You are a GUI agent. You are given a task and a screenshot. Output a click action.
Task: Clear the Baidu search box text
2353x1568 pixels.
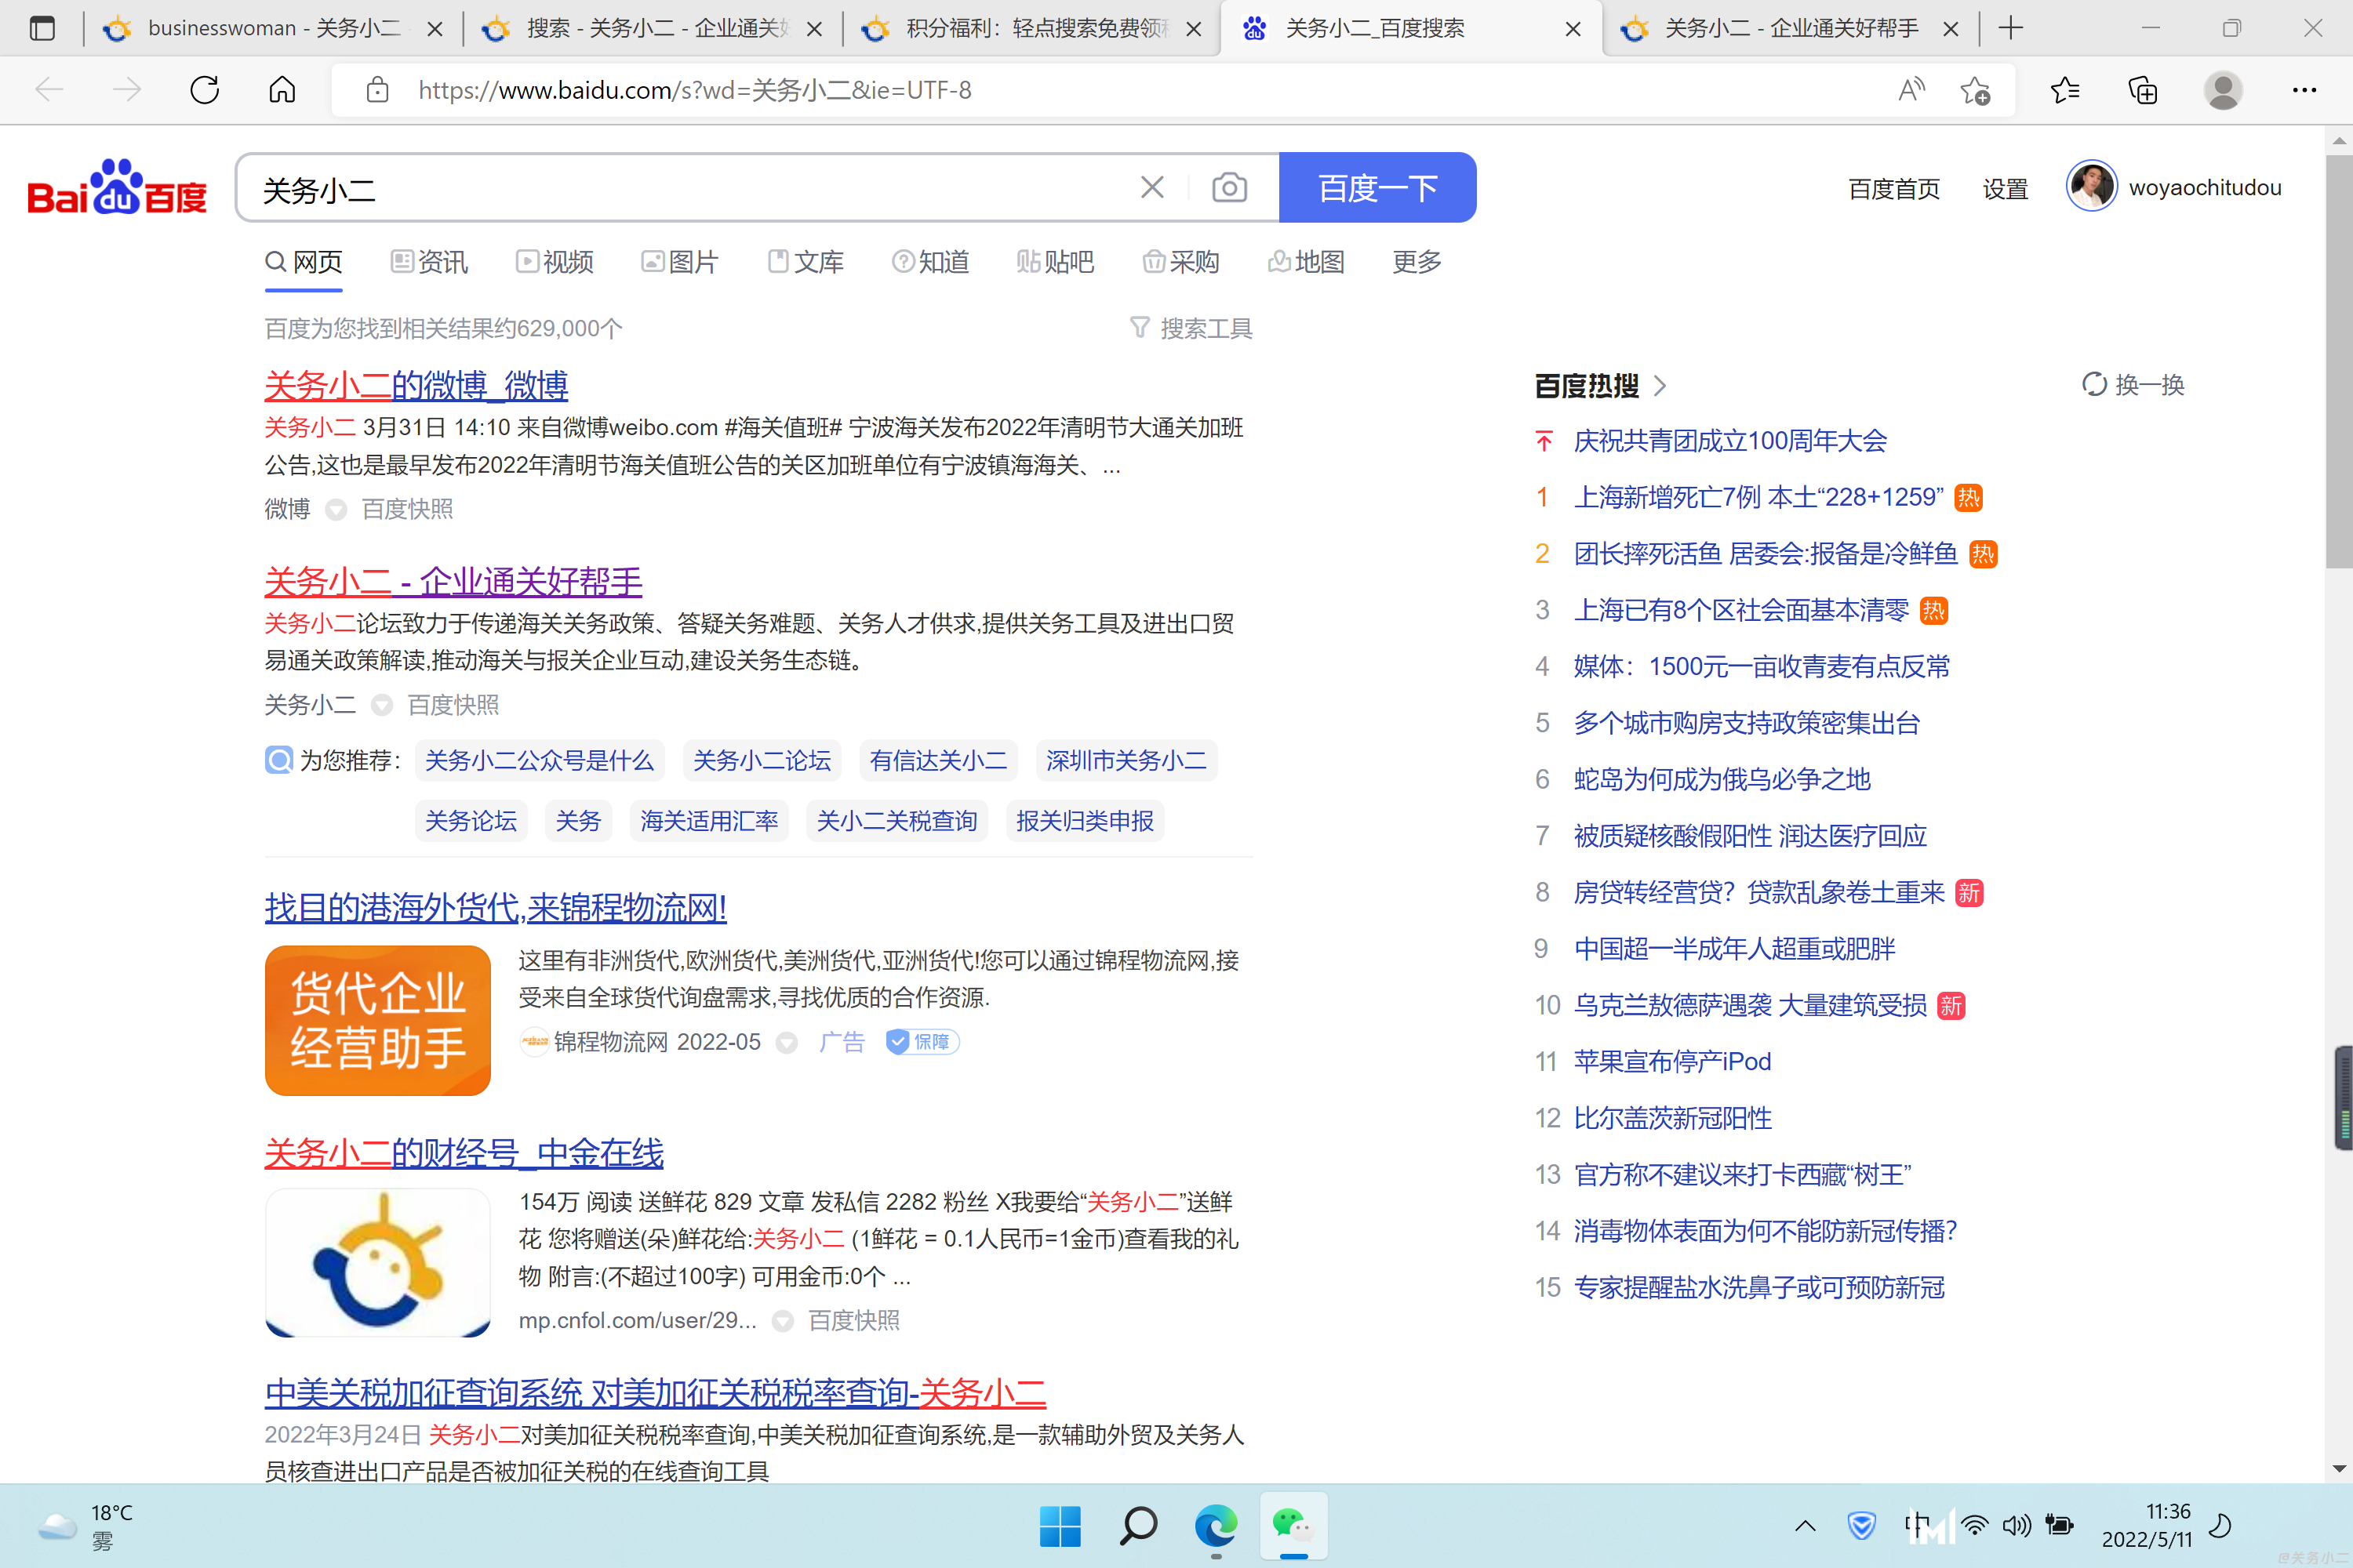[1152, 187]
